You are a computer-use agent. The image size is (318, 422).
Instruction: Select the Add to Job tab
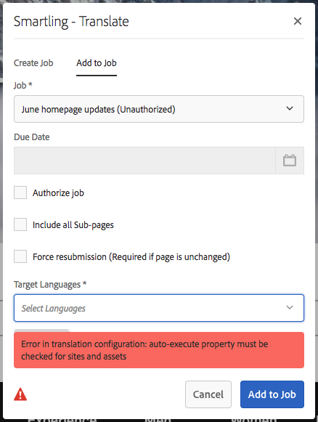97,63
